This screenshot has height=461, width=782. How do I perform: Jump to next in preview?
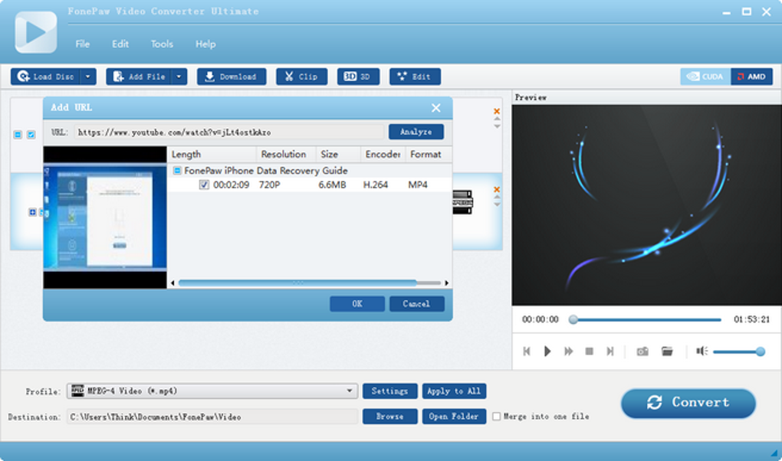610,351
